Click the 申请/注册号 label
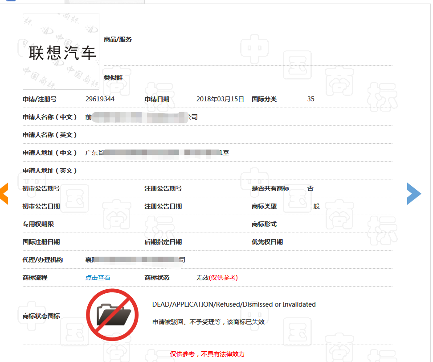Screen dimensions: 433x362 click(40, 99)
